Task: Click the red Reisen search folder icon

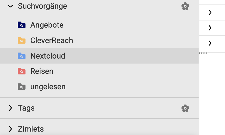Action: [22, 71]
